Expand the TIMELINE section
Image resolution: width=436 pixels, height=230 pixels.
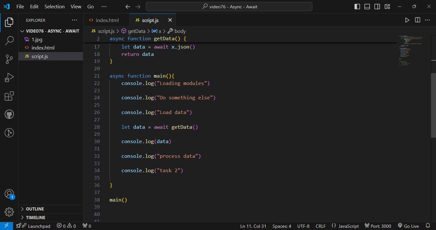tap(51, 217)
